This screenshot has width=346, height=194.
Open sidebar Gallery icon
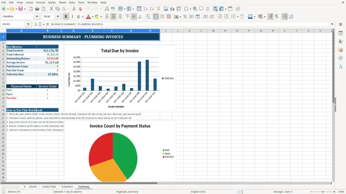pos(341,50)
